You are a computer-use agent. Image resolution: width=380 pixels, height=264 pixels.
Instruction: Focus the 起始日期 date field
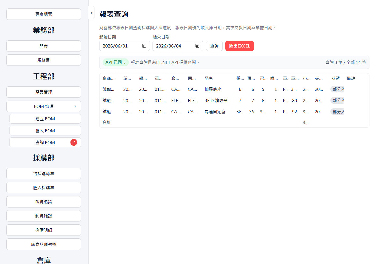(x=125, y=46)
